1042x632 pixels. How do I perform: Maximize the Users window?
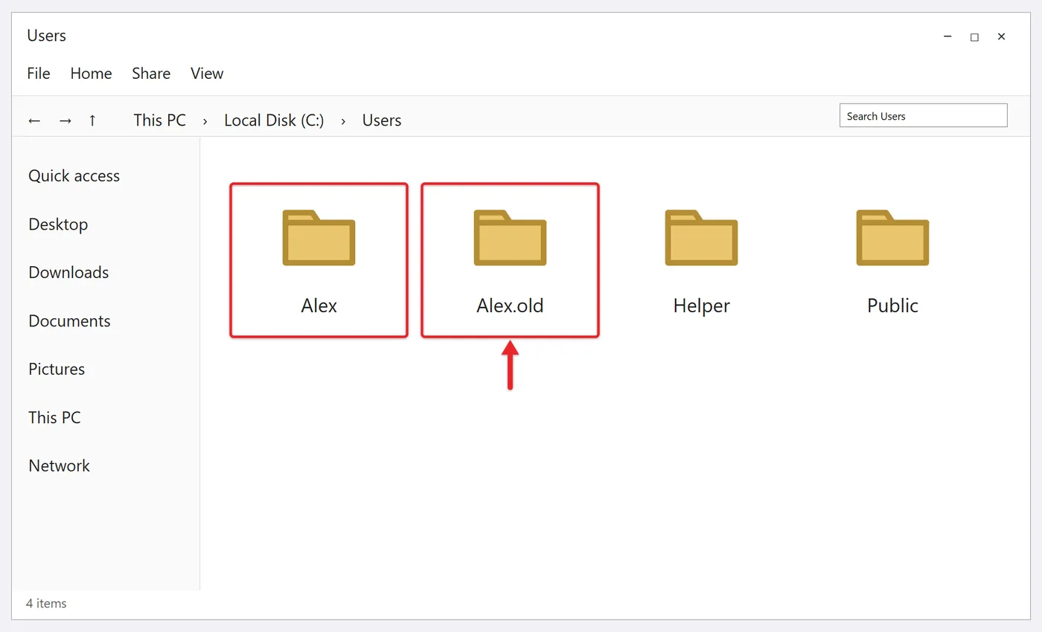pyautogui.click(x=974, y=36)
